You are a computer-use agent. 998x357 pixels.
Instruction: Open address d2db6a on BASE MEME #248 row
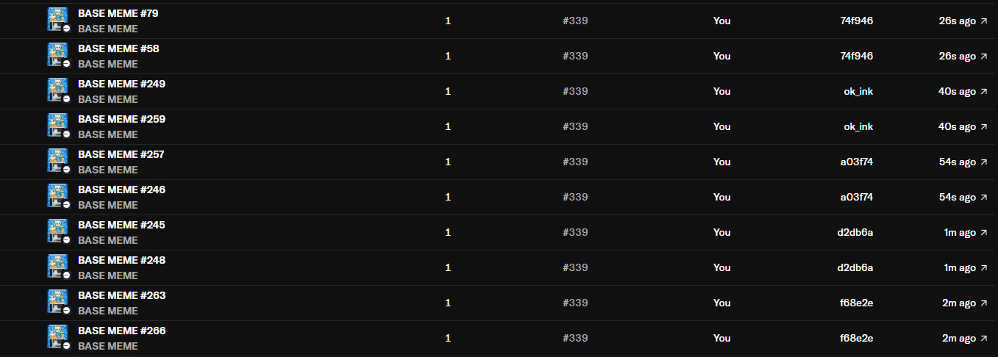(855, 267)
